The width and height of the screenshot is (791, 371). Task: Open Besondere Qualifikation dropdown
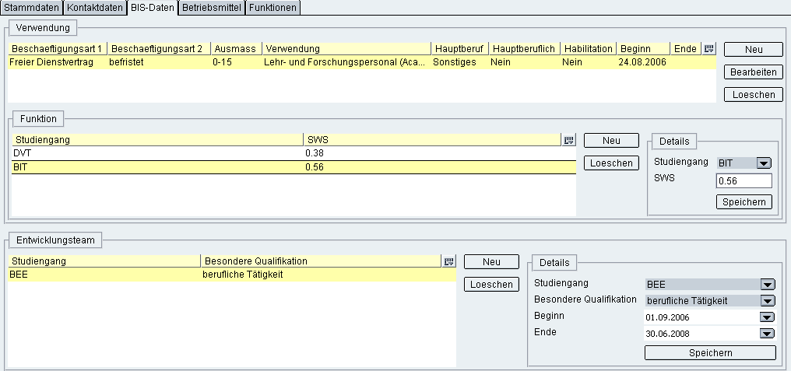click(x=768, y=301)
